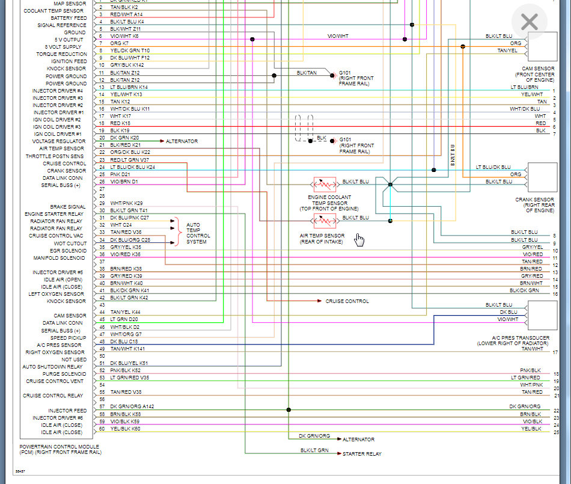Click the VOLTAGE REGULATOR pin description
The height and width of the screenshot is (484, 571).
[x=59, y=141]
